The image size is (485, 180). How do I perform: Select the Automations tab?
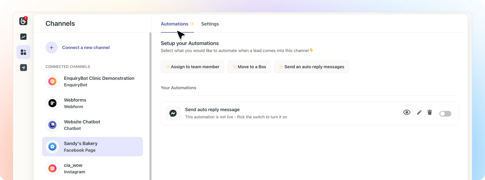[175, 24]
